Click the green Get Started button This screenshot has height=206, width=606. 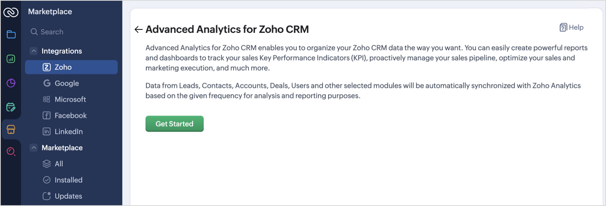pyautogui.click(x=174, y=124)
